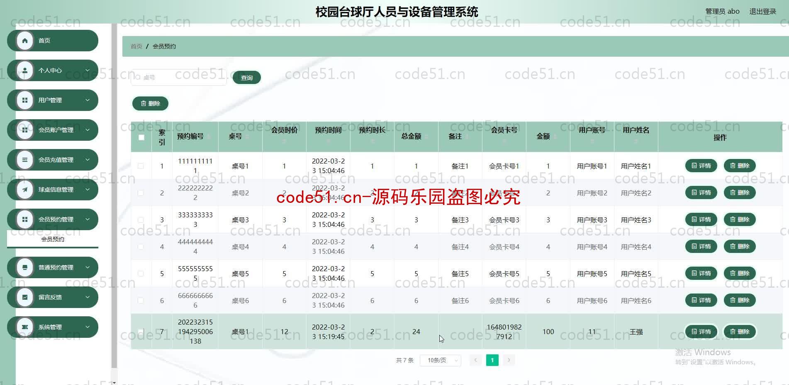Expand the 普通预约管理 chevron
The width and height of the screenshot is (789, 385).
click(x=88, y=267)
